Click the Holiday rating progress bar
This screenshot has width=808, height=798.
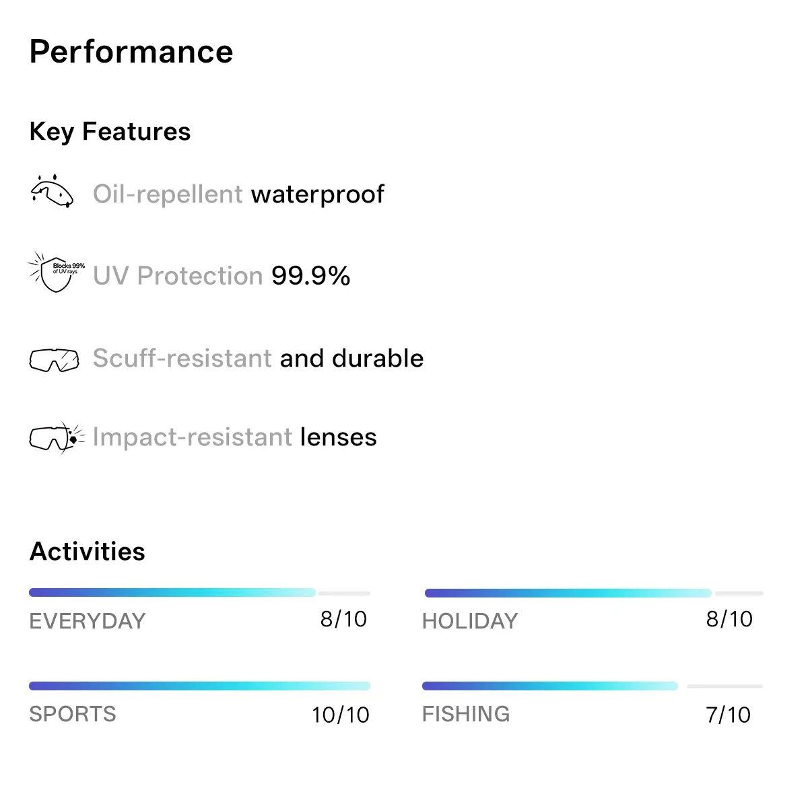pyautogui.click(x=594, y=593)
